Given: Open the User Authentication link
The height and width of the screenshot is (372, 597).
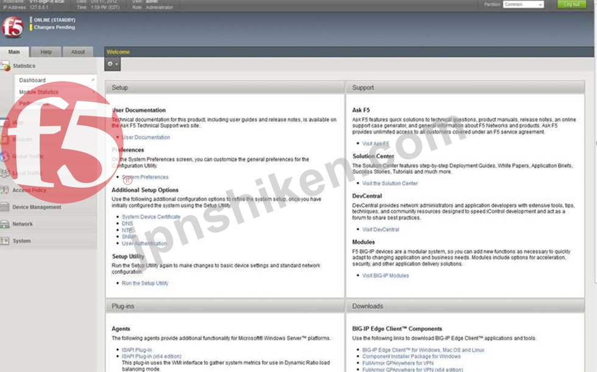Looking at the screenshot, I should [x=144, y=243].
